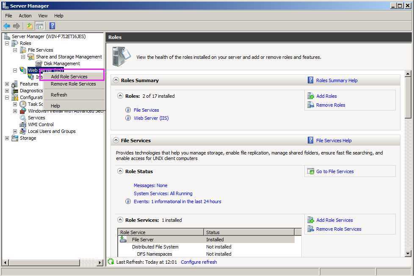The image size is (414, 276).
Task: Expand the Storage tree node
Action: tap(7, 138)
